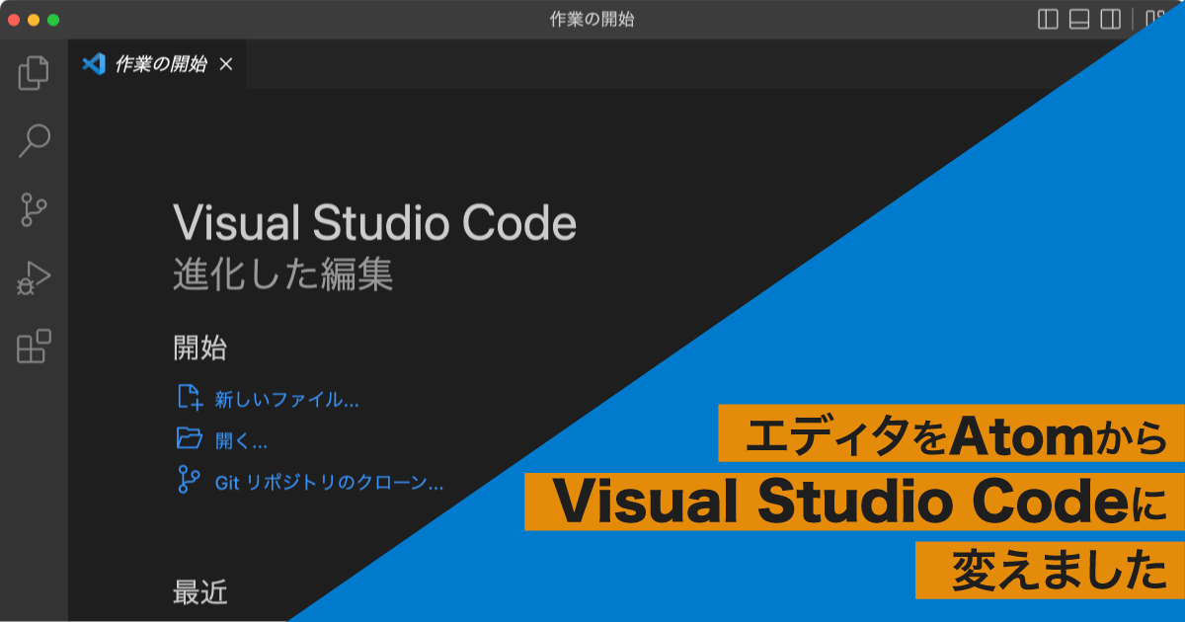1185x622 pixels.
Task: Open the Run and Debug view
Action: coord(34,278)
